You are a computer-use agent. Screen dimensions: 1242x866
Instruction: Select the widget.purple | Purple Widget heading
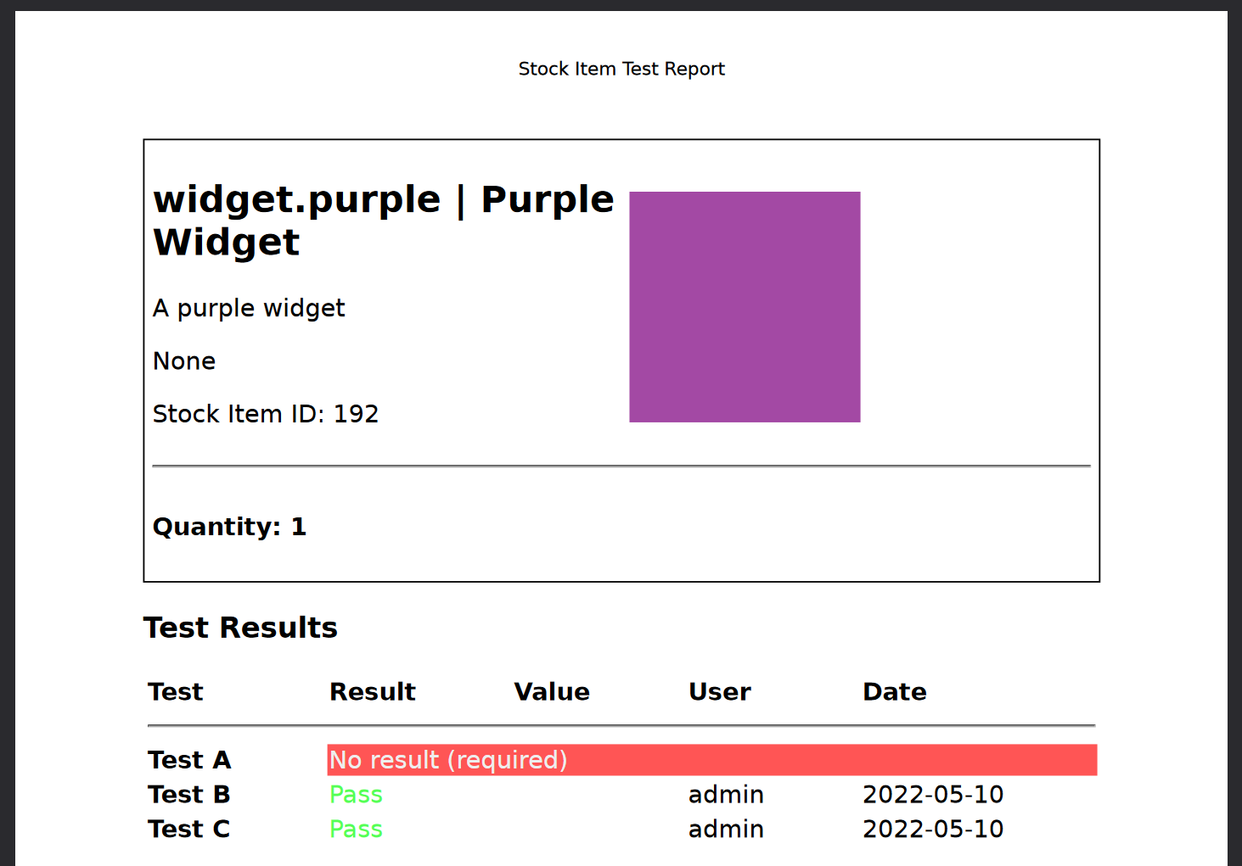382,221
